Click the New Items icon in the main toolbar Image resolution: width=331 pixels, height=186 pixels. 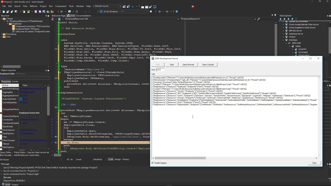tap(24, 11)
